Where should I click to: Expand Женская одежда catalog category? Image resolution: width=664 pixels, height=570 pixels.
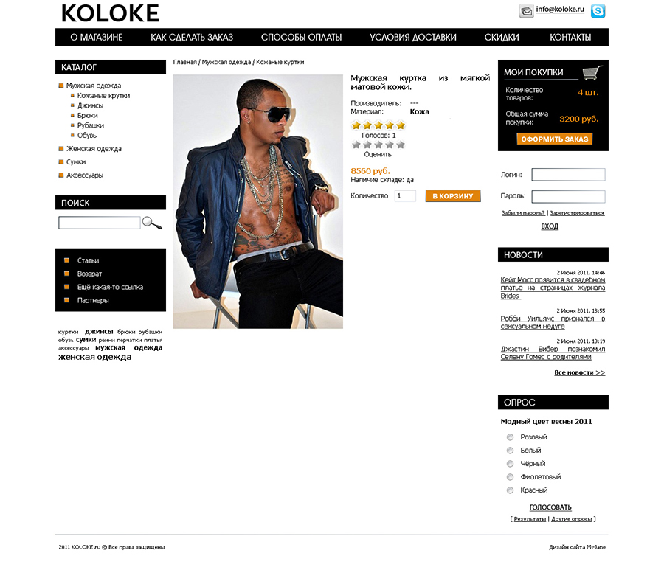(94, 148)
